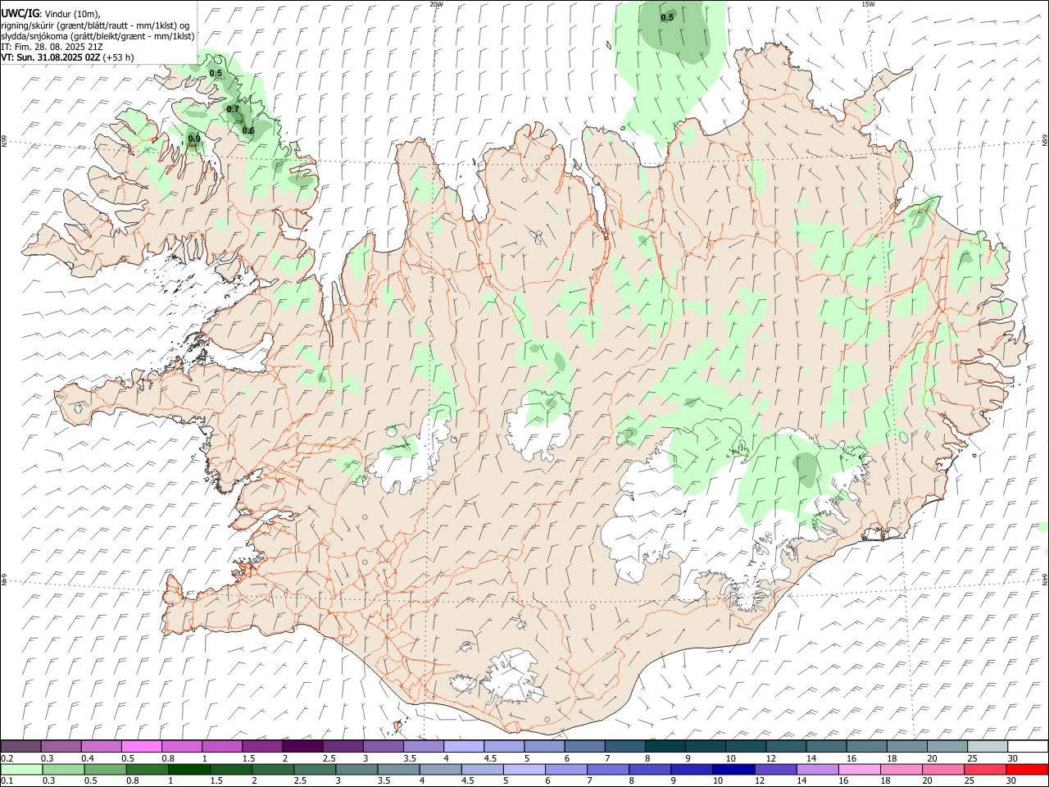
Task: Click the 'UWC/IG' title label
Action: pyautogui.click(x=20, y=14)
